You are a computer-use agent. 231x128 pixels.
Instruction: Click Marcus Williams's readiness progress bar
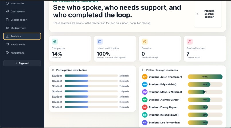[x=205, y=92]
